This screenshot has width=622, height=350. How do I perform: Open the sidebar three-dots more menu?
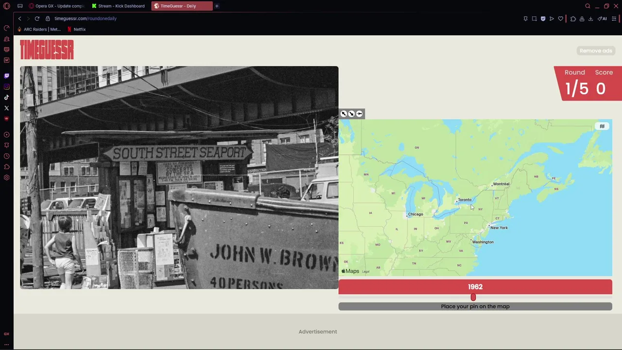[x=6, y=344]
